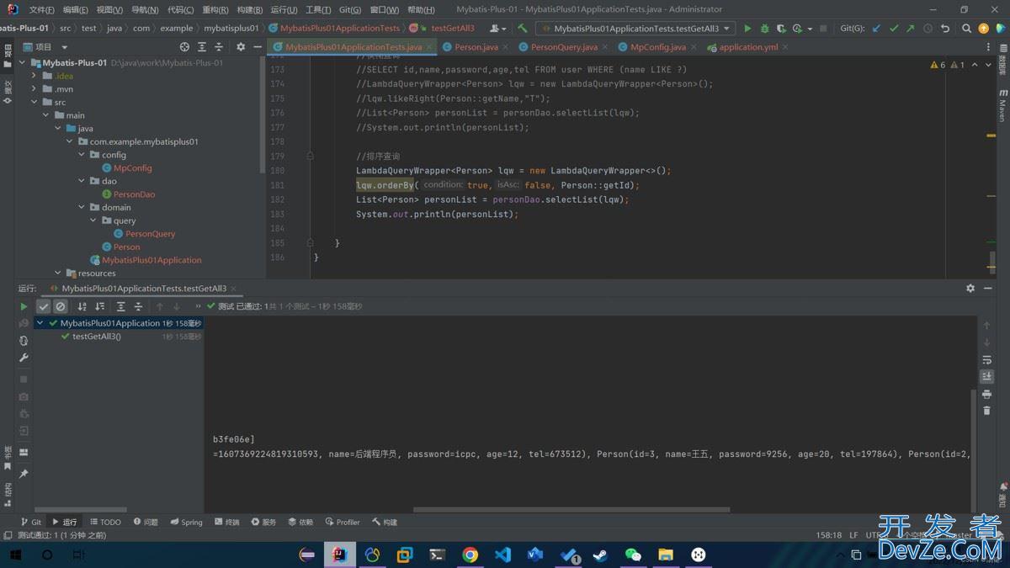Click locate current file target icon

(184, 47)
